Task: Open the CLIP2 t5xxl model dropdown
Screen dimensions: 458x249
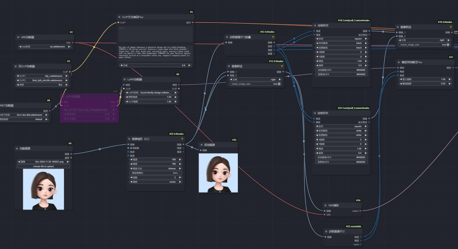Action: click(42, 80)
